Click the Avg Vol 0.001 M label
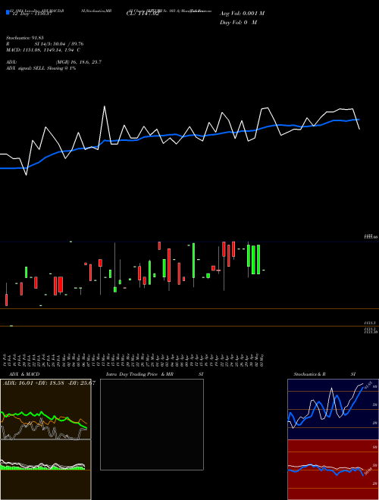 pos(242,14)
